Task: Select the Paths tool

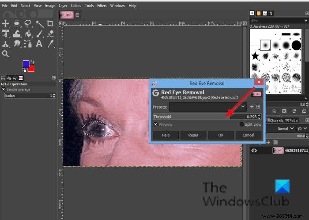Action: [x=28, y=44]
